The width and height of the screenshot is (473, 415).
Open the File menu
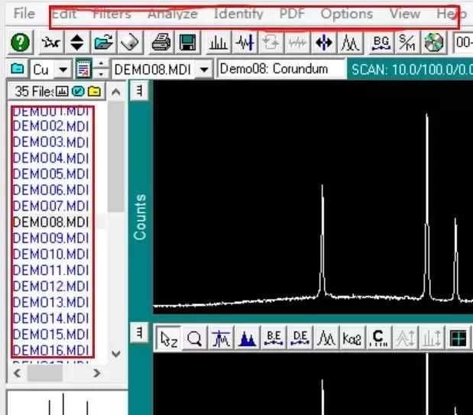click(x=24, y=14)
